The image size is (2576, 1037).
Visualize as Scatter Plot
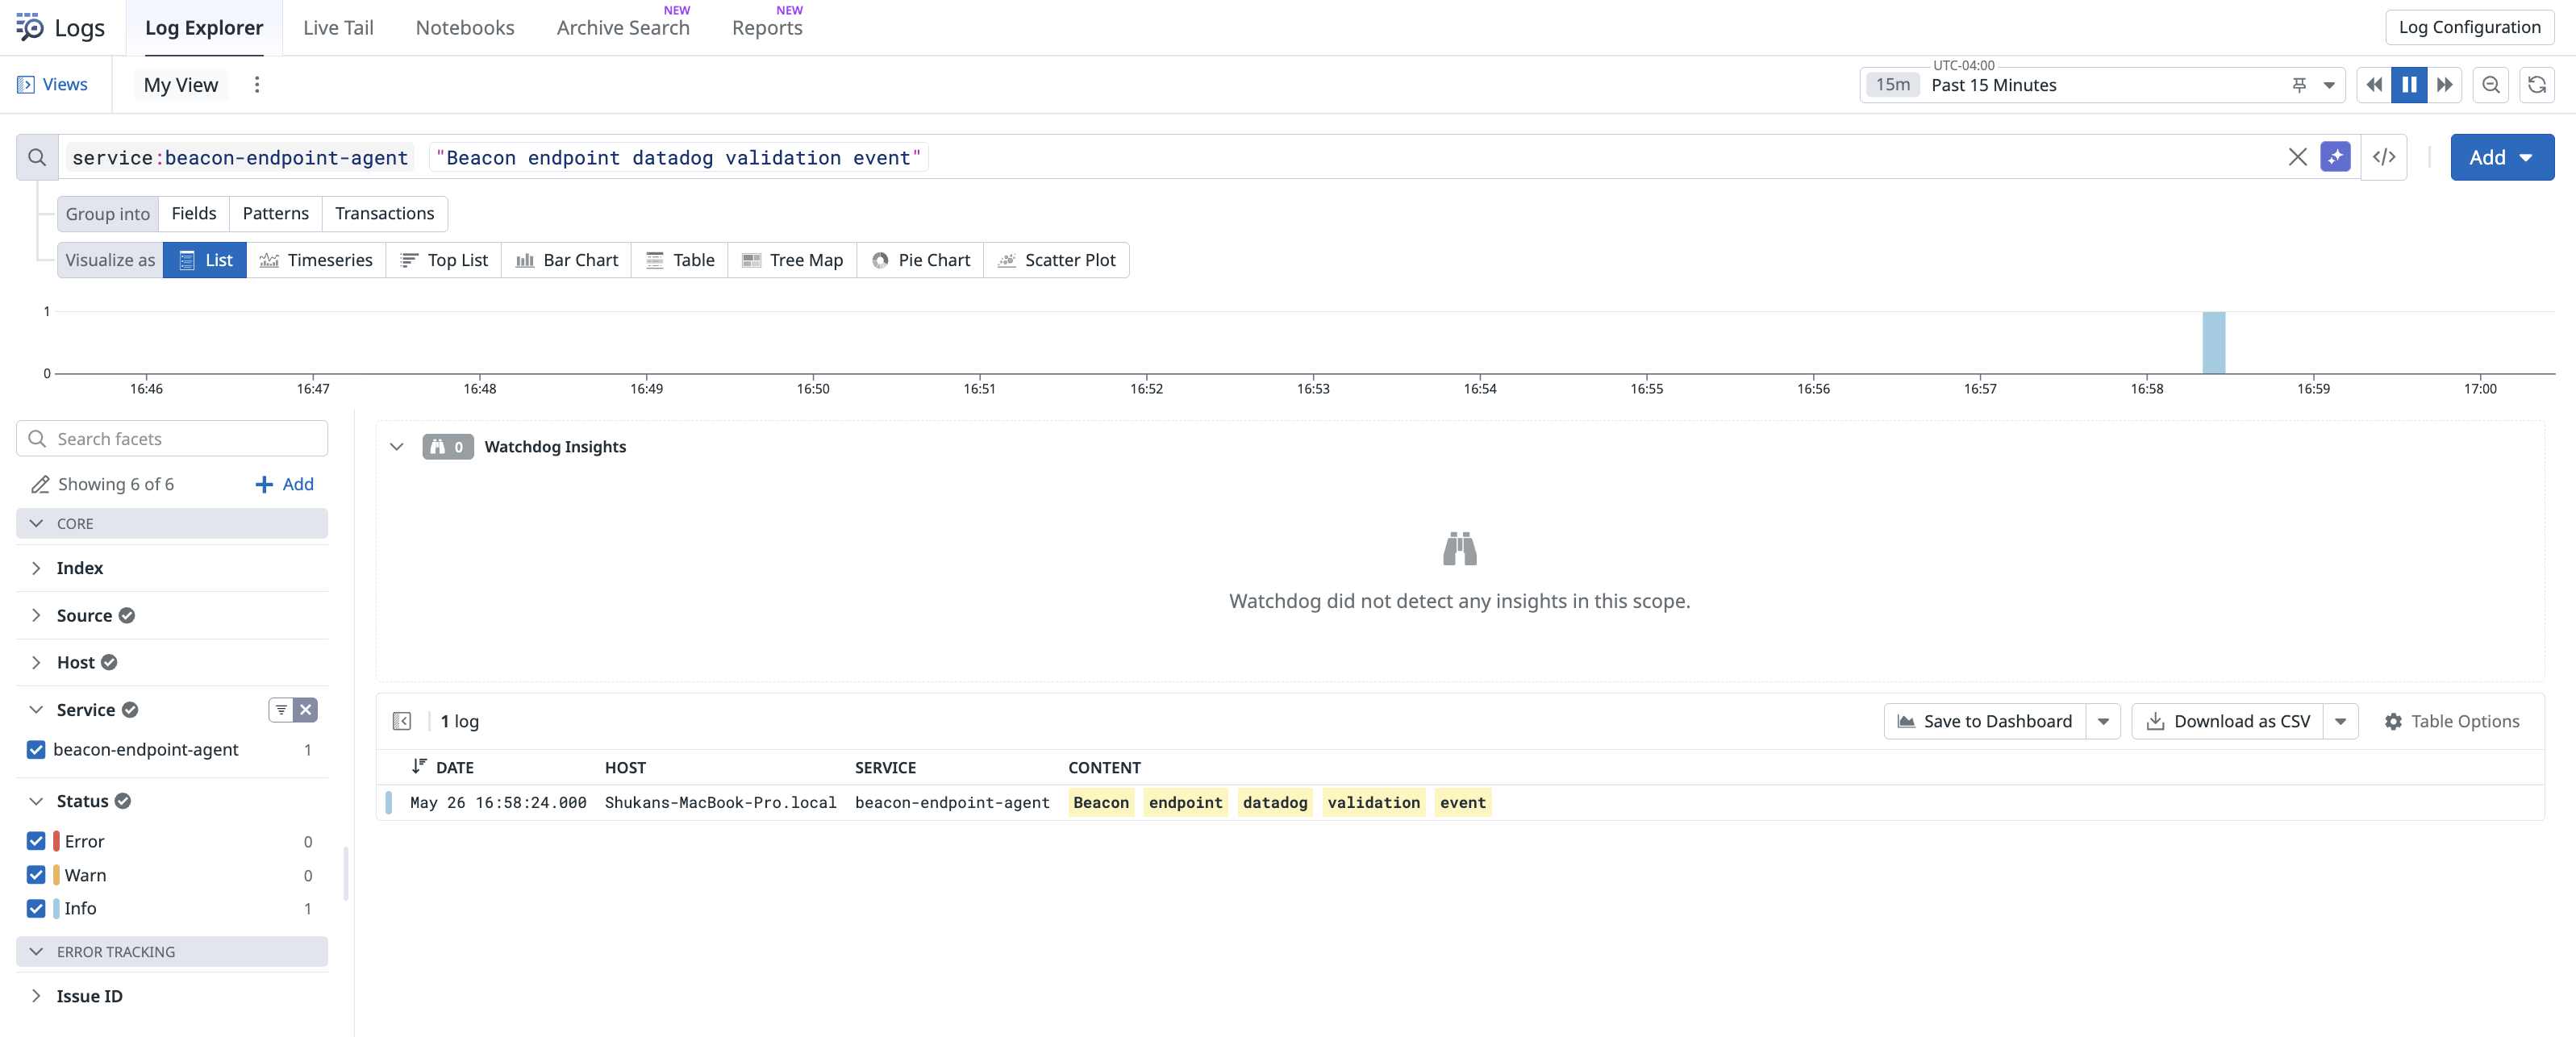[x=1057, y=260]
